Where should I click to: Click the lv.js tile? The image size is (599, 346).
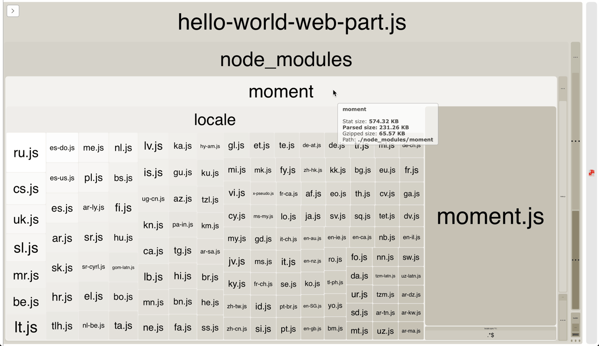point(153,146)
